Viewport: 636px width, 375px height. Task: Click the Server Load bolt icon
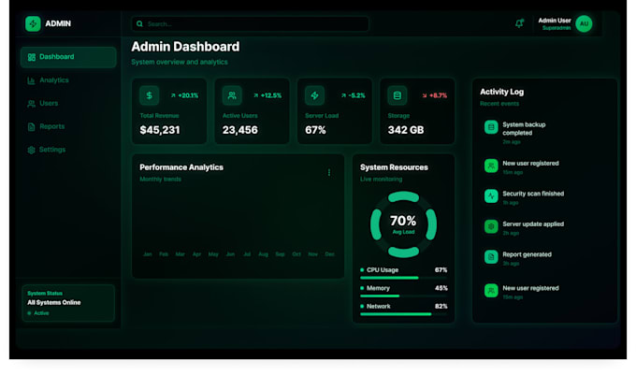315,95
